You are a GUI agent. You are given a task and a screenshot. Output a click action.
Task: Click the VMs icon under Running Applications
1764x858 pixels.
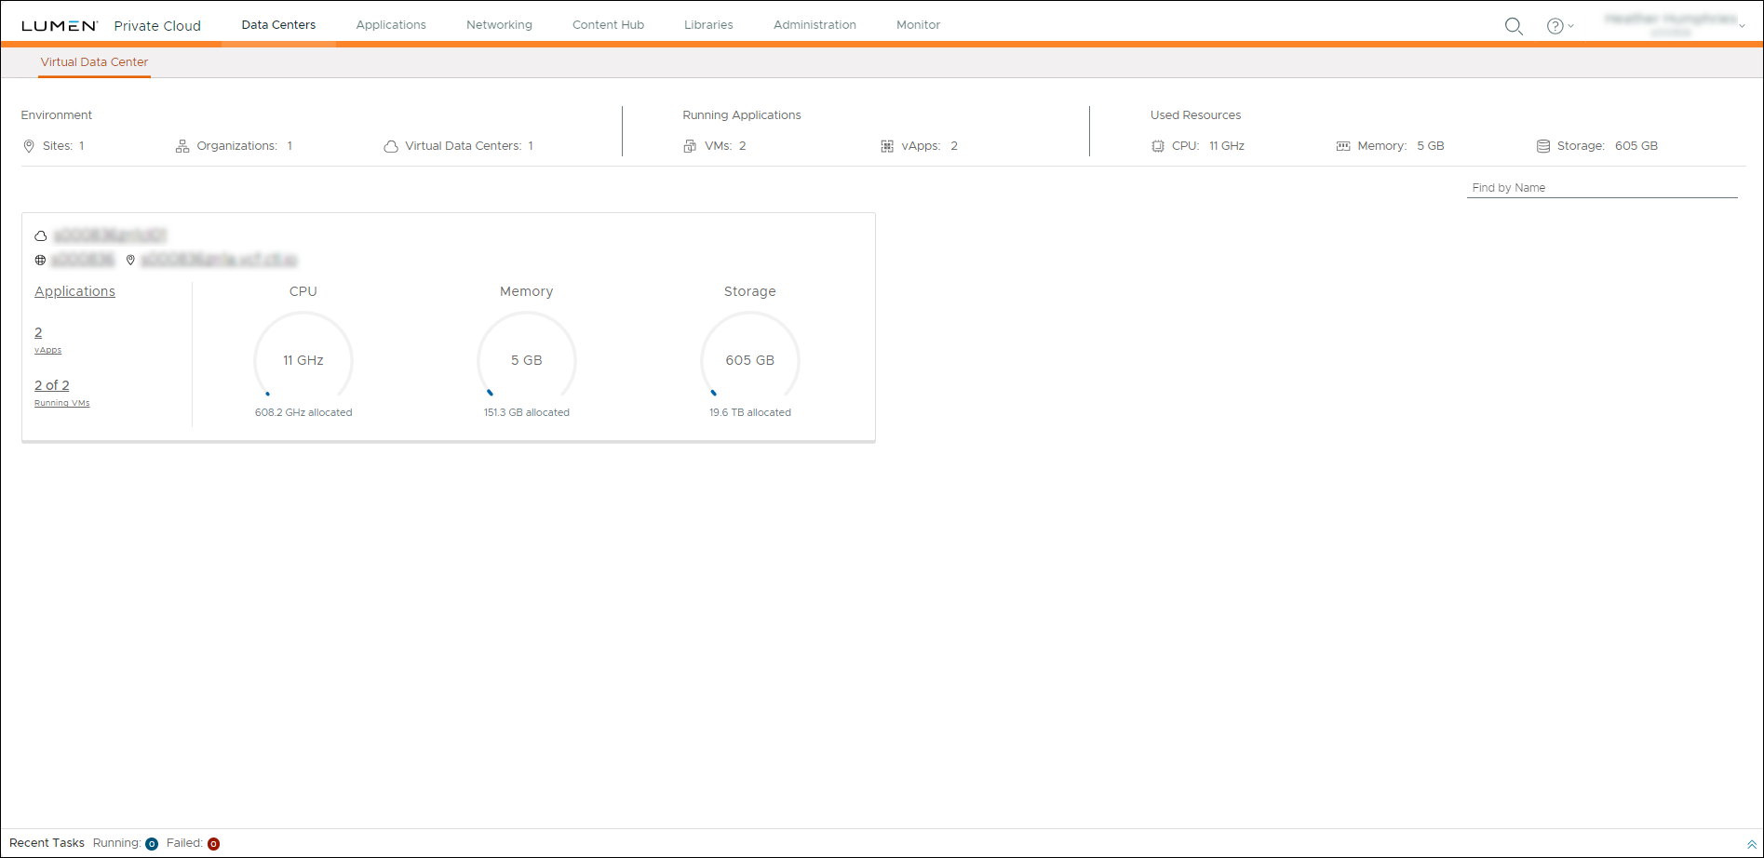click(x=690, y=145)
